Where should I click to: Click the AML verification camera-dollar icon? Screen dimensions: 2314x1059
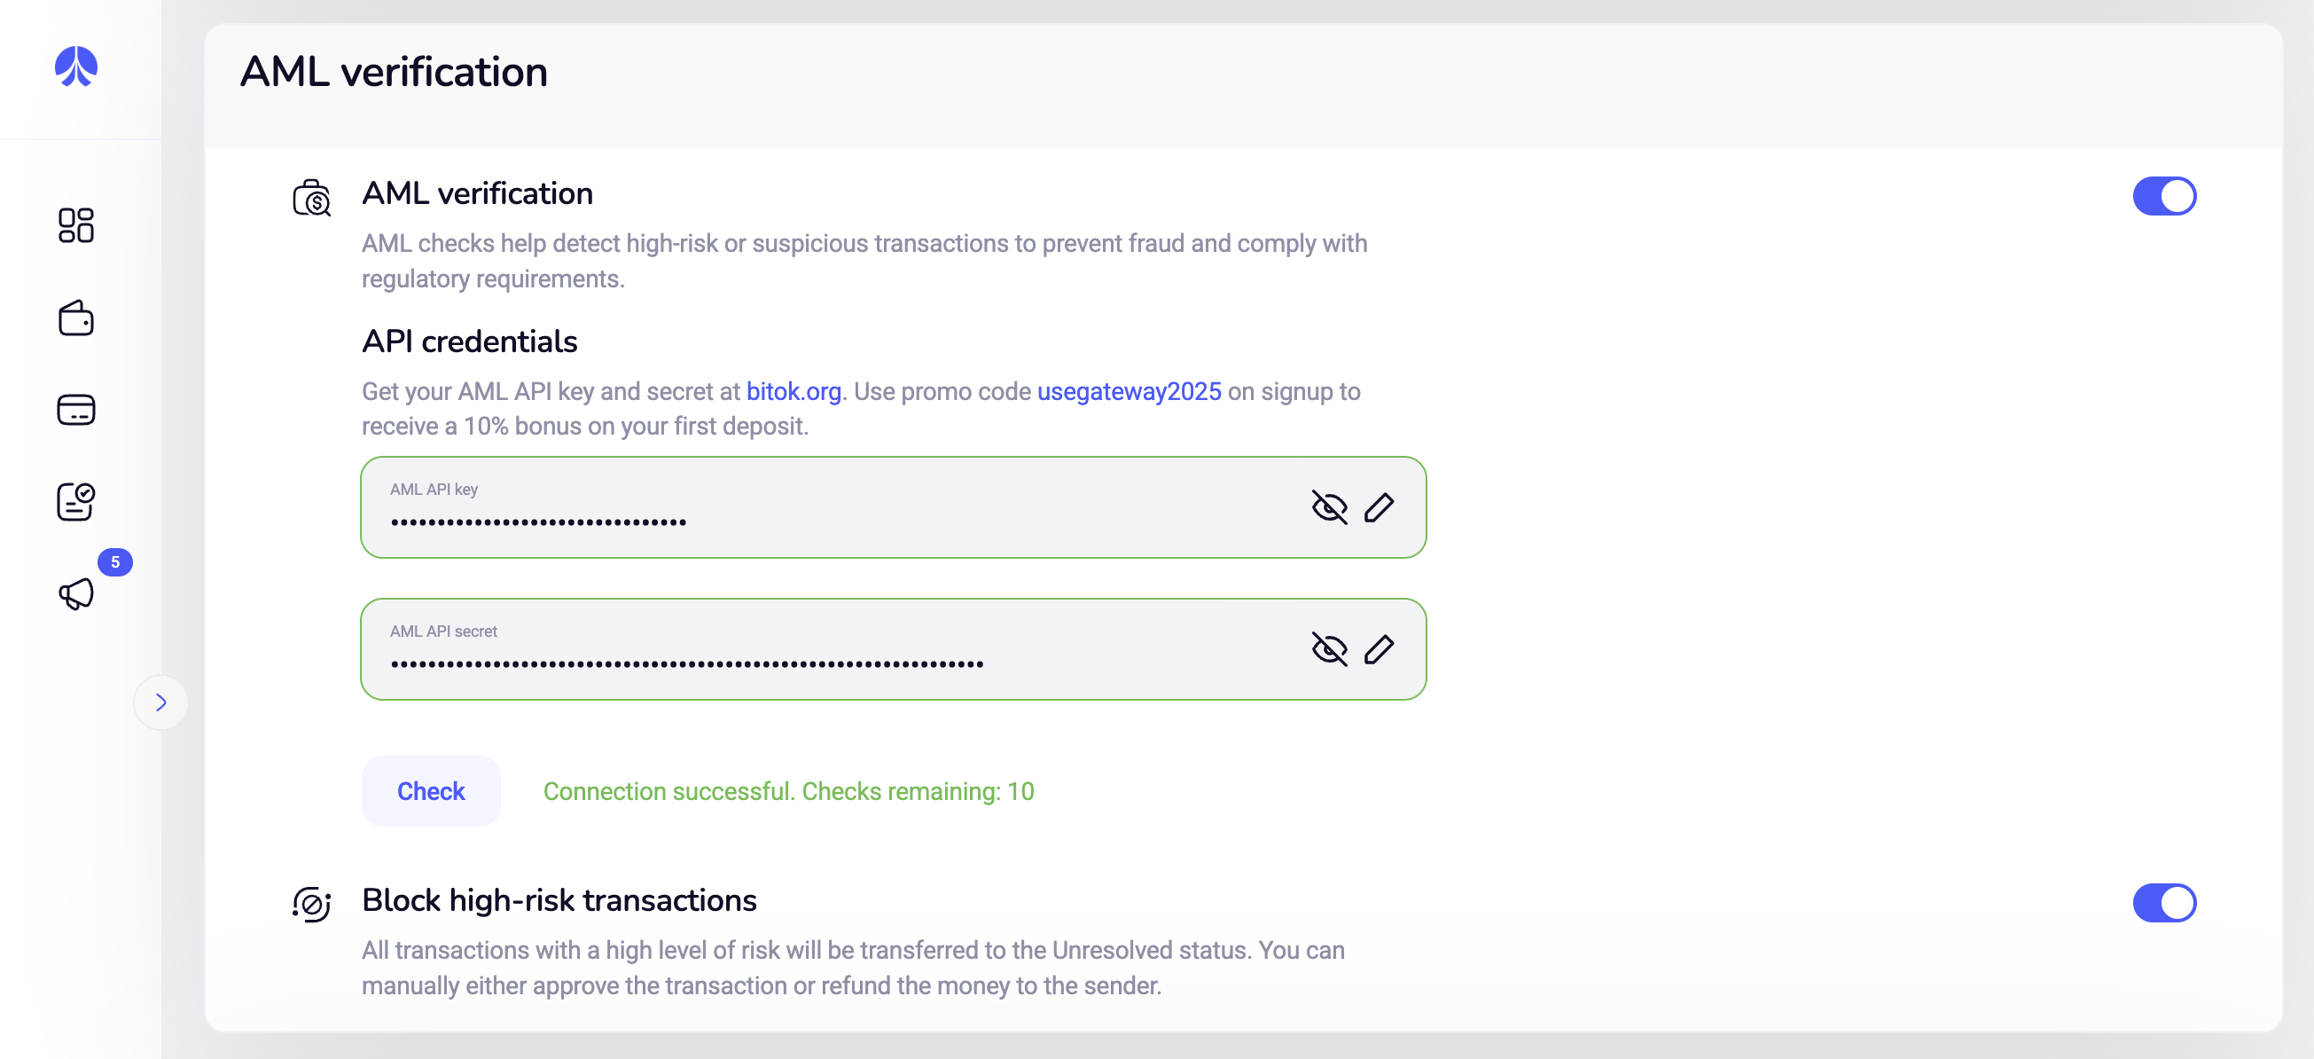[x=312, y=198]
